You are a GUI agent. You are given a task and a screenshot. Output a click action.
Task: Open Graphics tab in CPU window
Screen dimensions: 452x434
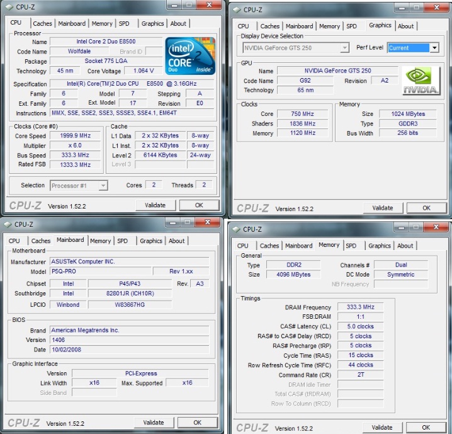(152, 24)
